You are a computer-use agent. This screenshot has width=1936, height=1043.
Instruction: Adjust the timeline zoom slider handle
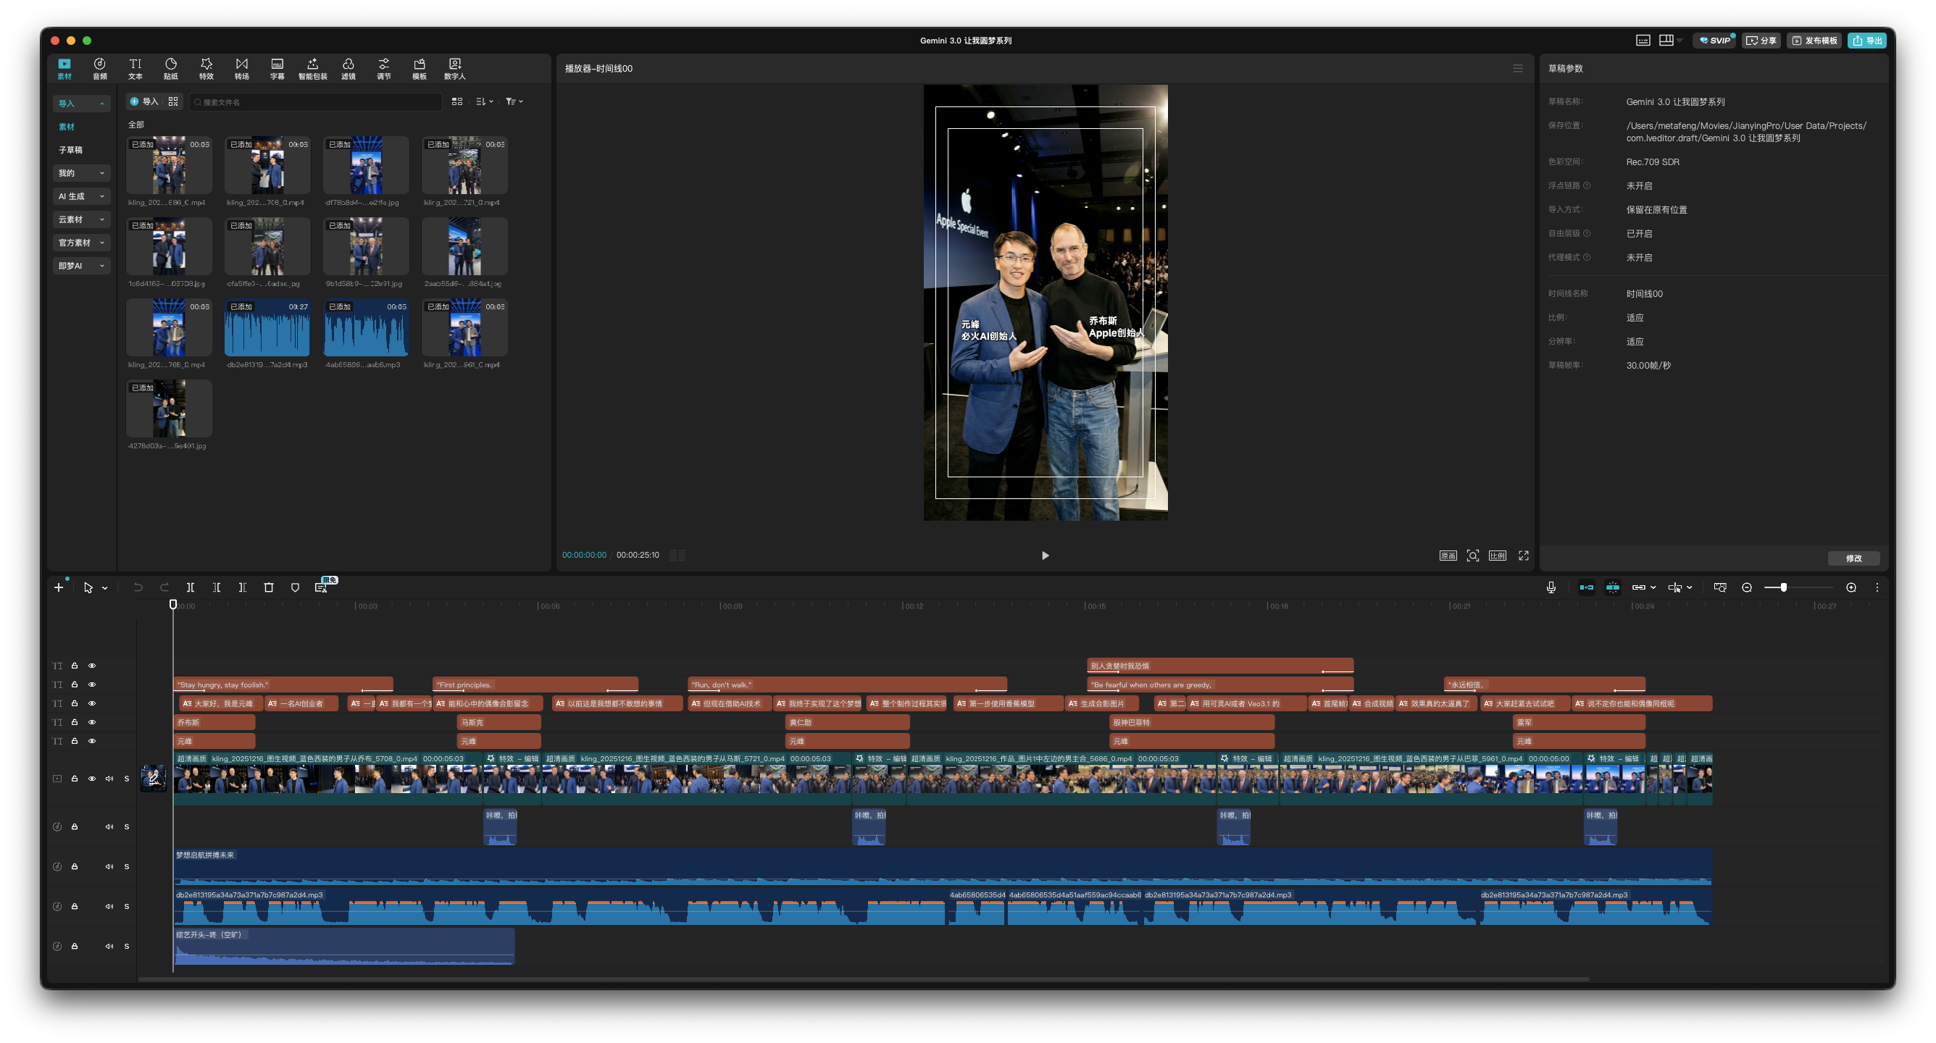coord(1783,587)
